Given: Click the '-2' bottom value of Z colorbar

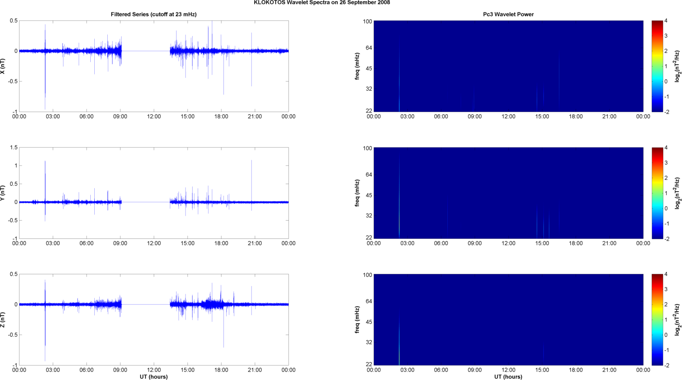Looking at the screenshot, I should [x=666, y=365].
